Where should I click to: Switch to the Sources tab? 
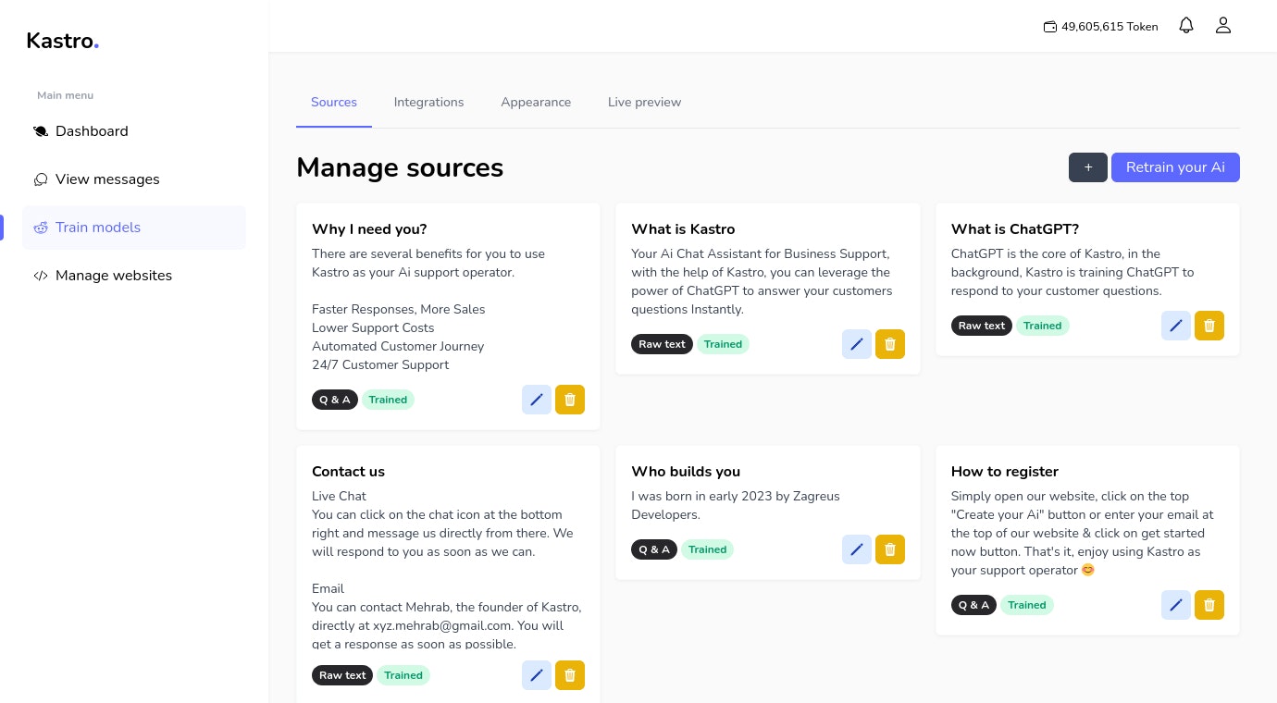pos(334,102)
